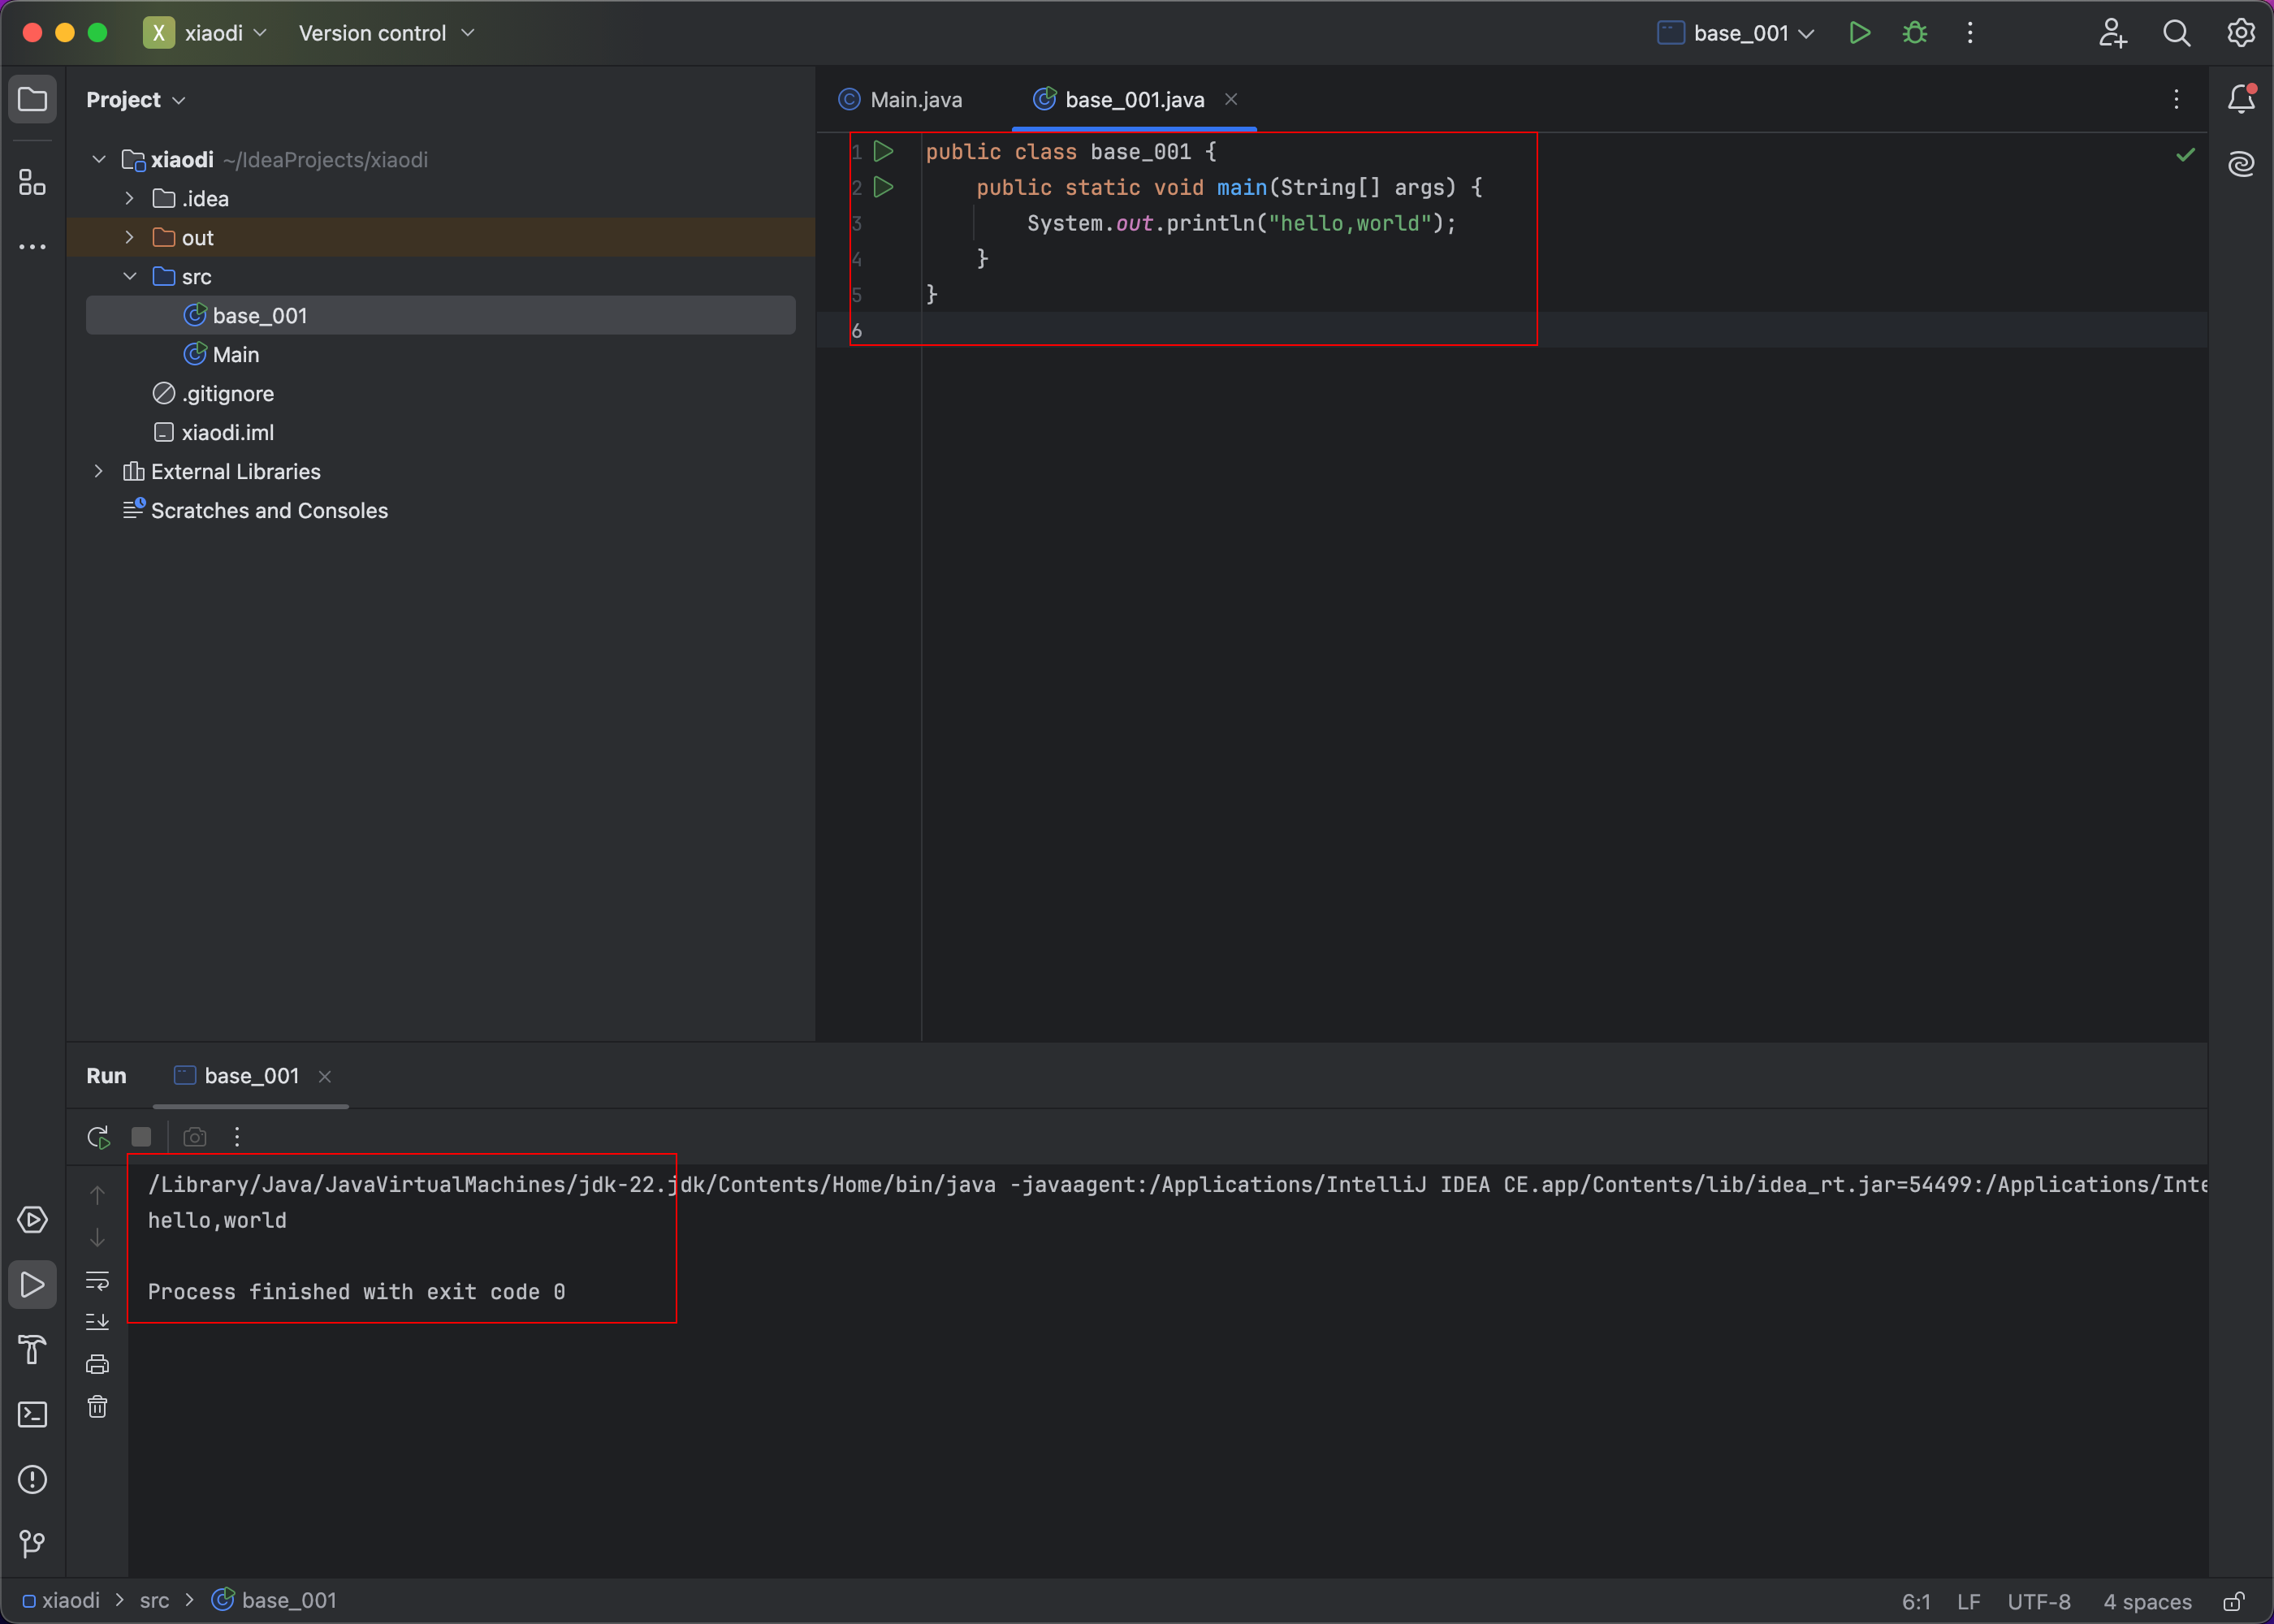This screenshot has height=1624, width=2274.
Task: Run the program from the gutter on line 1
Action: point(883,151)
